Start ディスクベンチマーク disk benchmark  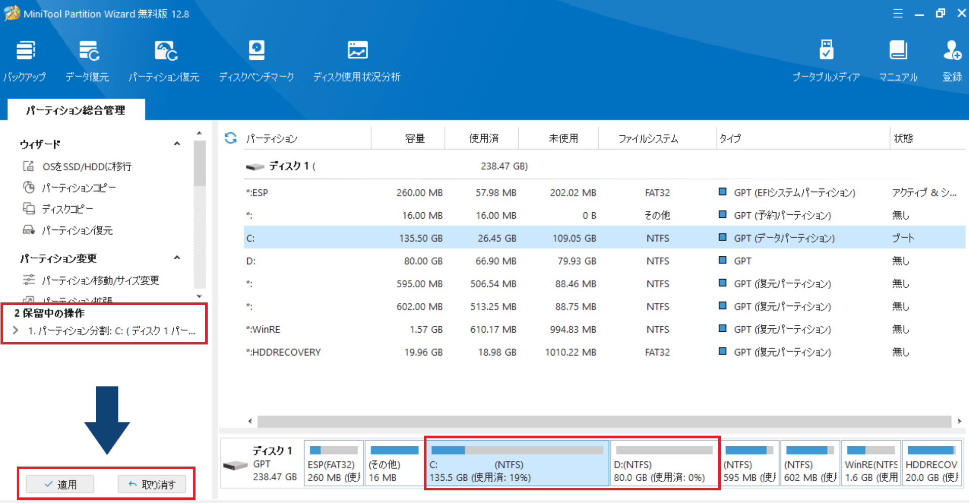pos(256,61)
